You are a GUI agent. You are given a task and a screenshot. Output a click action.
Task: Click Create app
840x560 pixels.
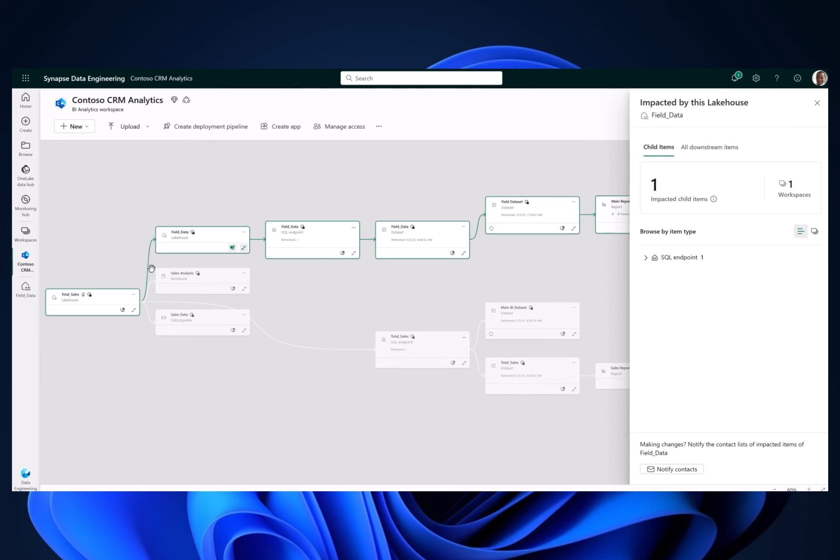[280, 126]
